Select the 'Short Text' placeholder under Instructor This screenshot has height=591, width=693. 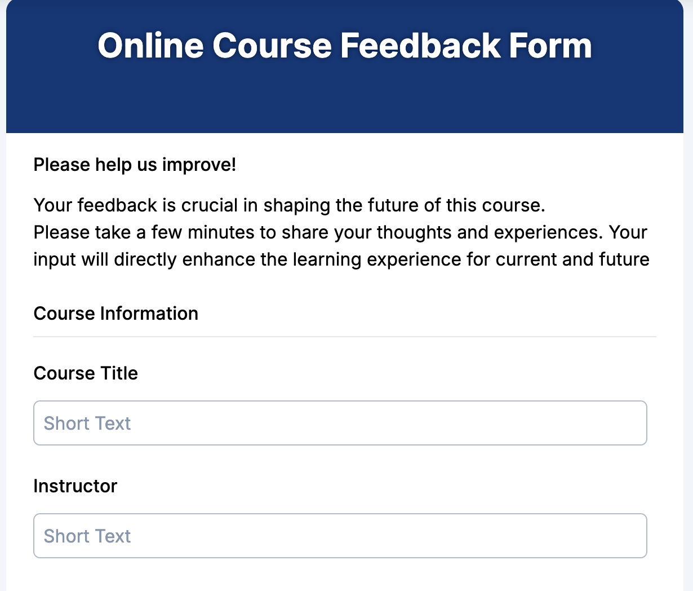[87, 536]
